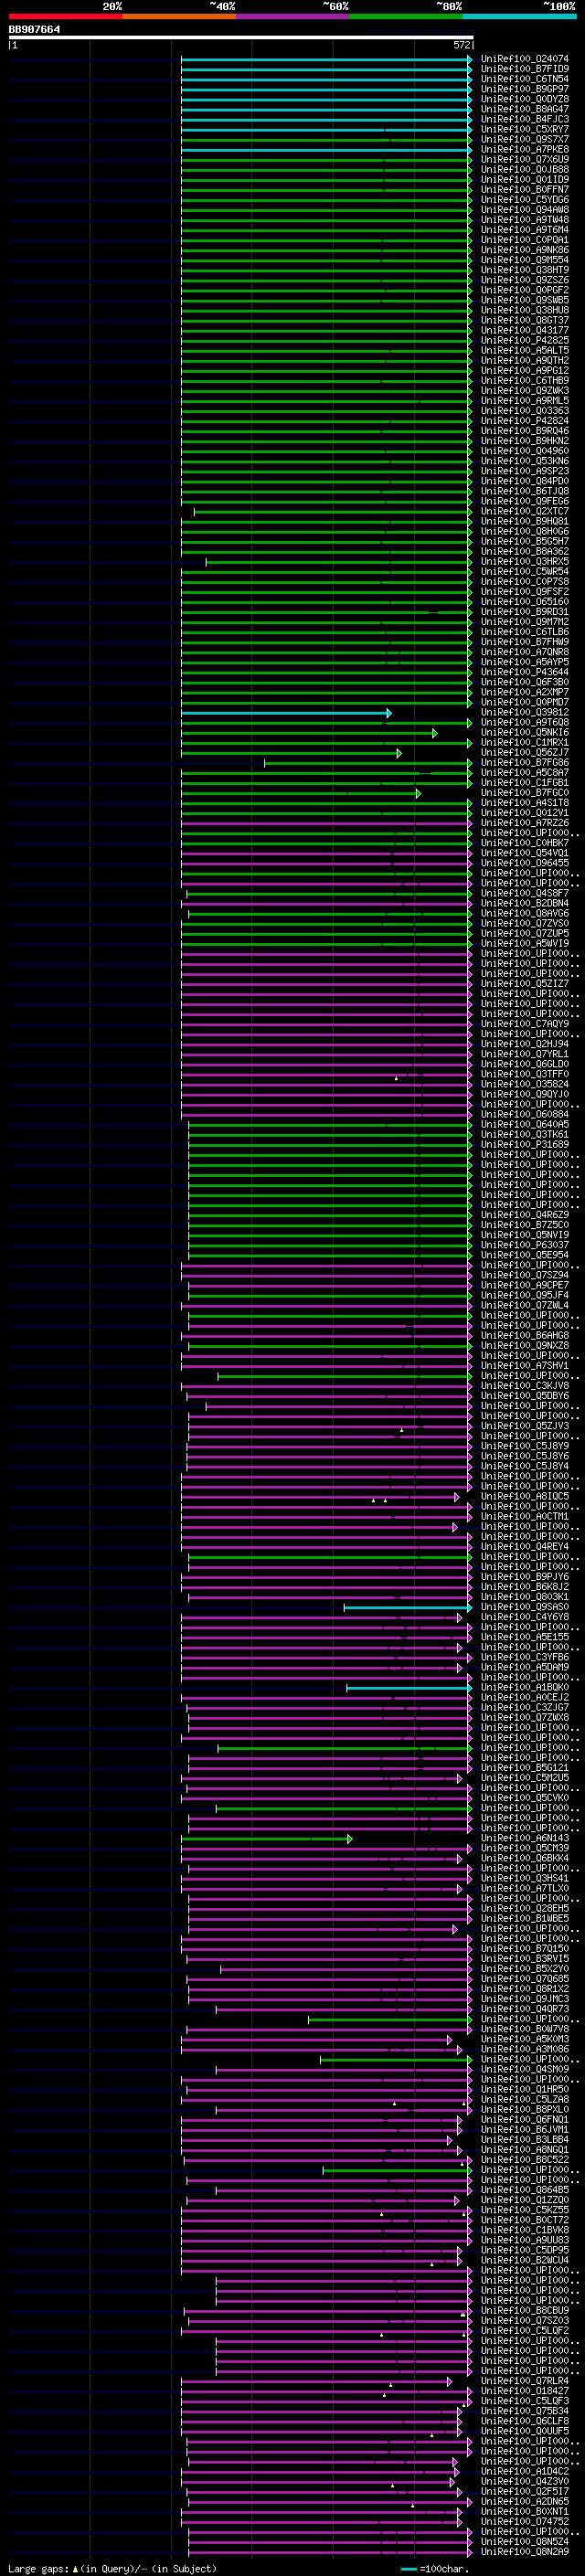Image resolution: width=585 pixels, height=2576 pixels.
Task: Open hit UniRef100_B7FID9
Action: (x=524, y=69)
